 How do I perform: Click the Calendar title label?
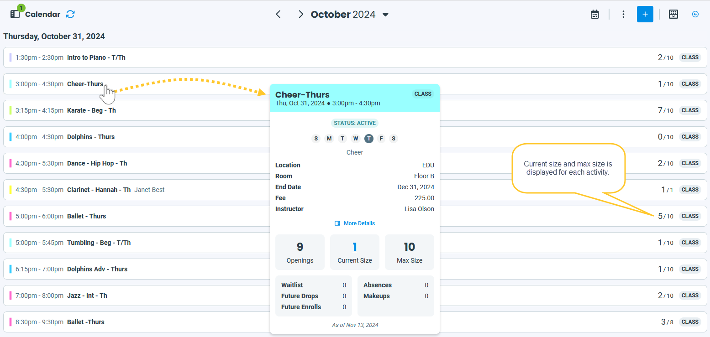pyautogui.click(x=42, y=14)
